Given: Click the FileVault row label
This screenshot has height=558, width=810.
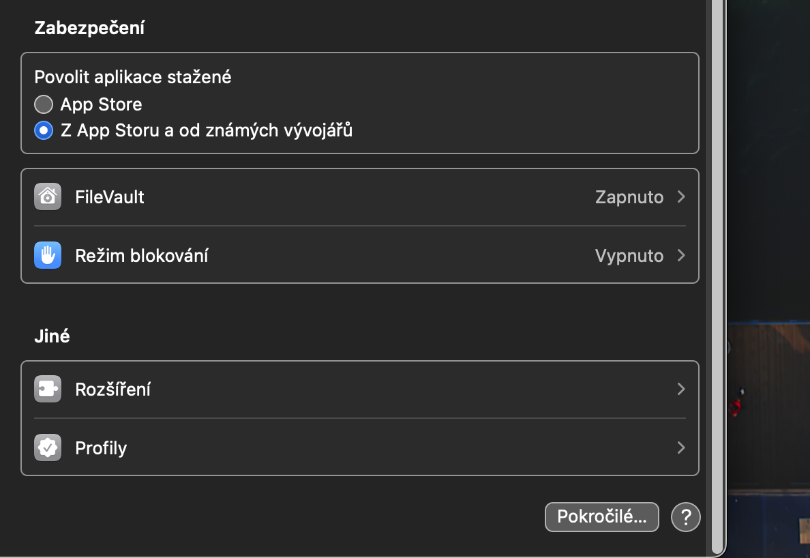Looking at the screenshot, I should [110, 197].
